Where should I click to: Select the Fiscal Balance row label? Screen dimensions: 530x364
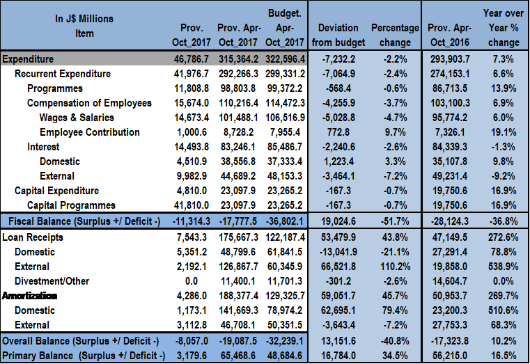coord(86,221)
